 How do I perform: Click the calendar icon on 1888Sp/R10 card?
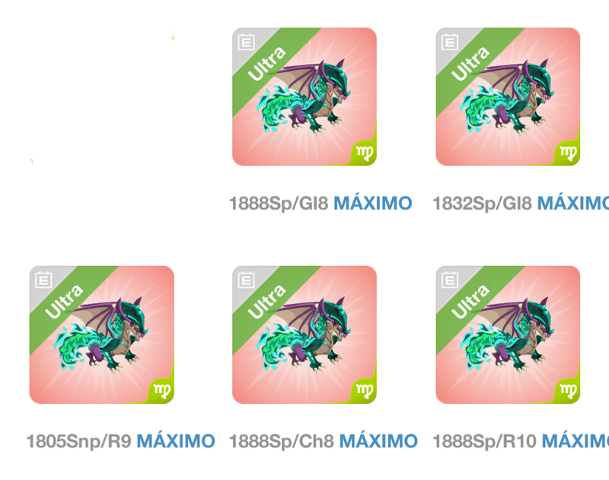tap(450, 280)
